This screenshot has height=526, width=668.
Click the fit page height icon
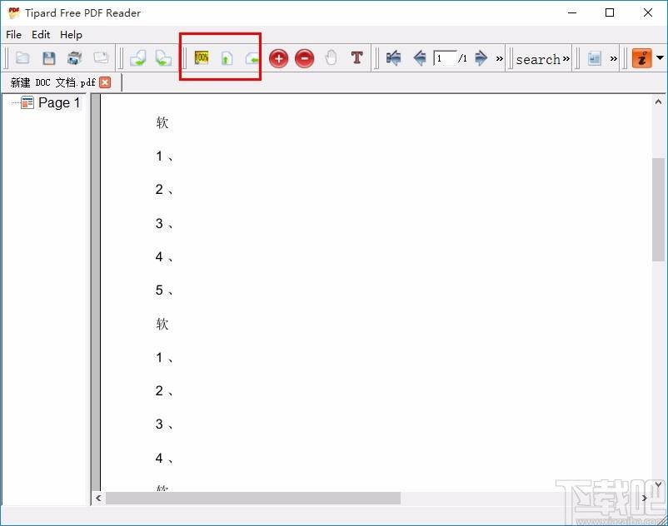[x=227, y=58]
